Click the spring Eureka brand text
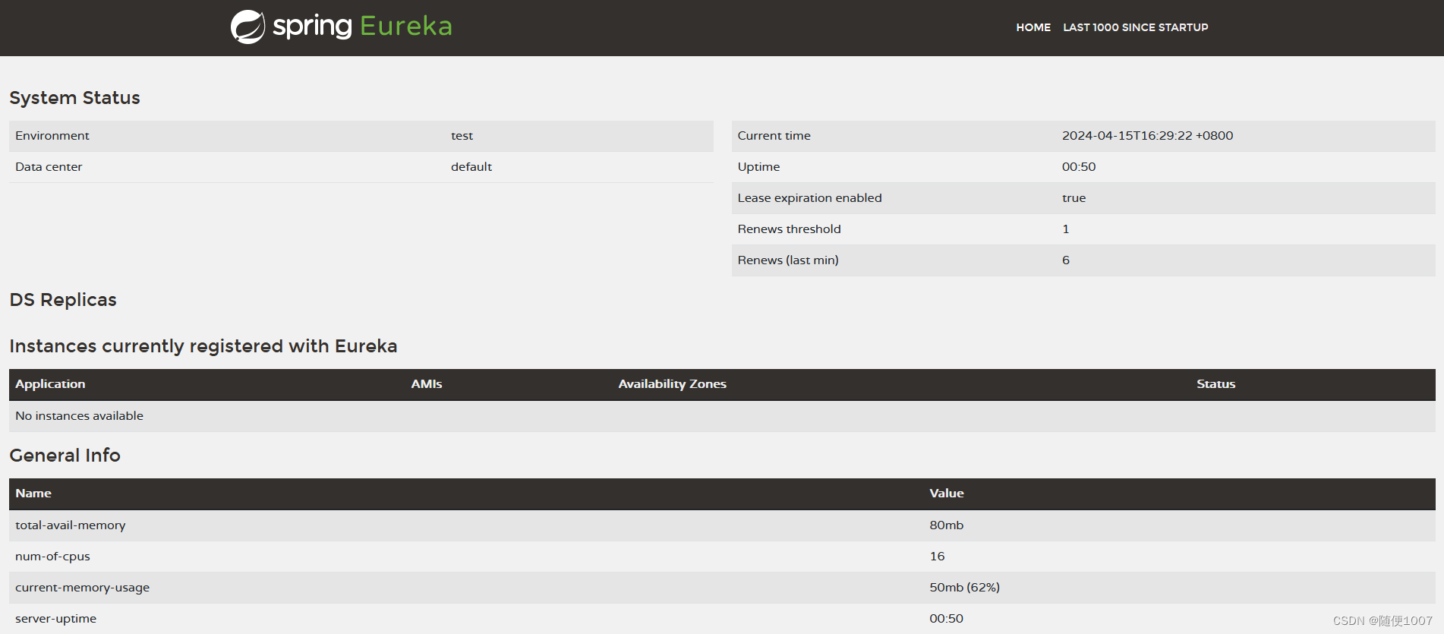Image resolution: width=1444 pixels, height=634 pixels. point(362,27)
